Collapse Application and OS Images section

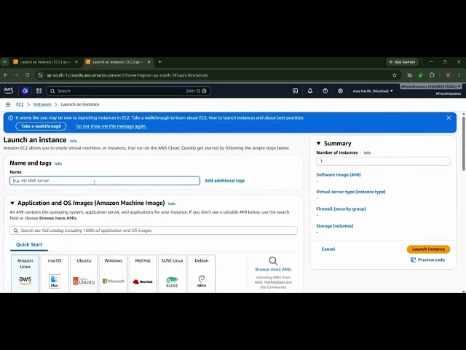coord(12,203)
